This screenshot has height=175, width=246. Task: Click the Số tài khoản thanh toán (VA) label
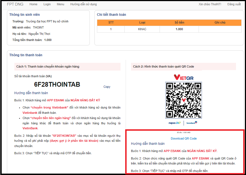tap(33, 76)
